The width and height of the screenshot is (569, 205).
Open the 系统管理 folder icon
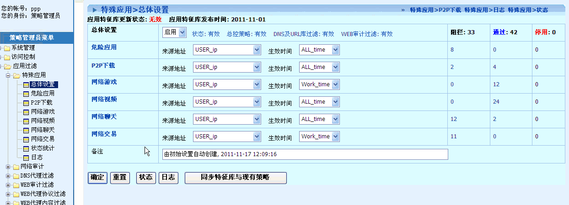[x=7, y=48]
